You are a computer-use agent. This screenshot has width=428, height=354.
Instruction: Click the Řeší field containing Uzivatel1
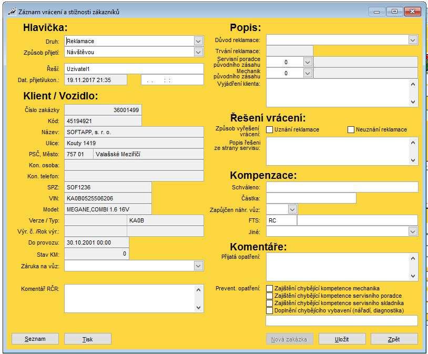tap(134, 69)
